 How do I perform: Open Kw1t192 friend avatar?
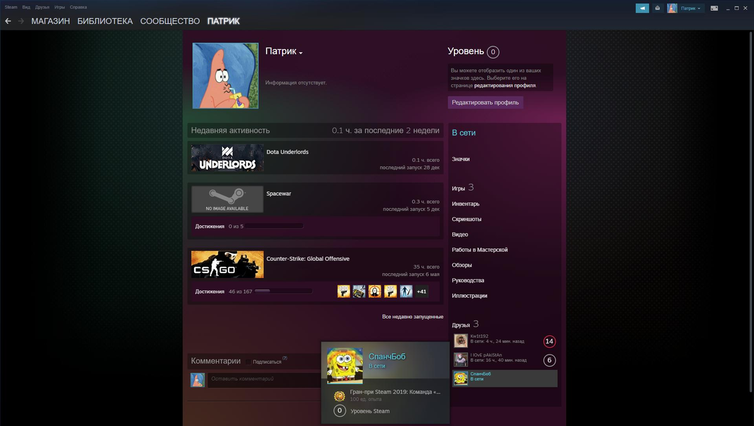click(x=461, y=341)
